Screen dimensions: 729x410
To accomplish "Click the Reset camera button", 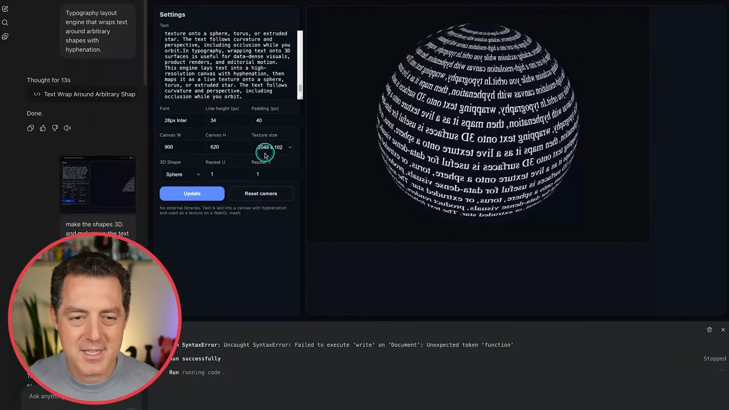I will tap(261, 194).
